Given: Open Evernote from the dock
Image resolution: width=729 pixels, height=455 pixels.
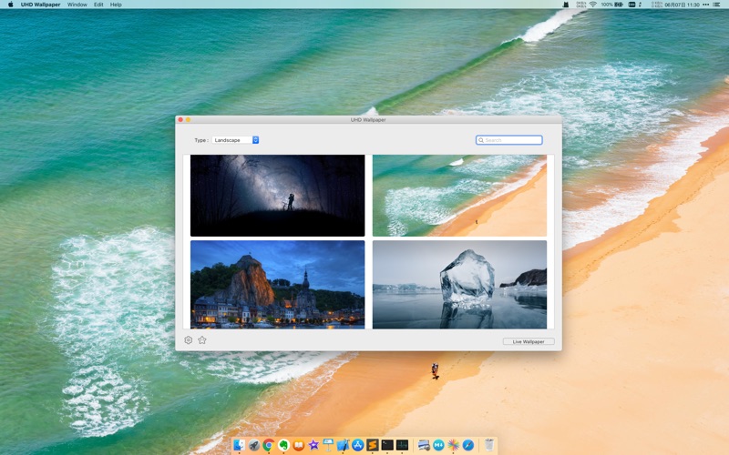Looking at the screenshot, I should coord(283,445).
